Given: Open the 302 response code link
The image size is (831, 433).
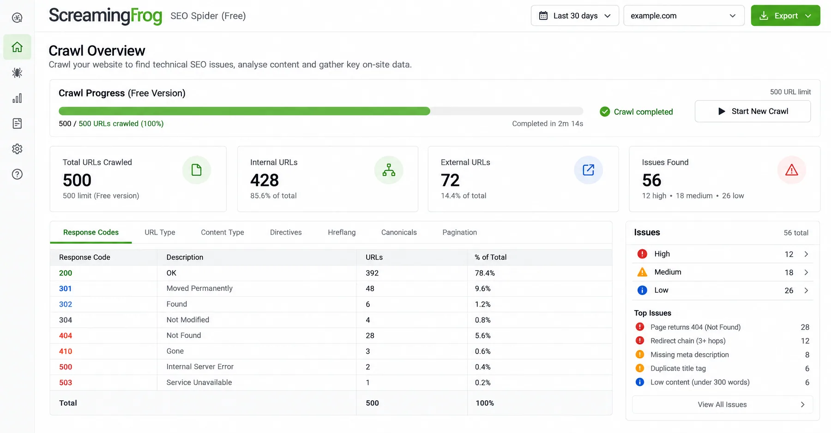Looking at the screenshot, I should 66,304.
